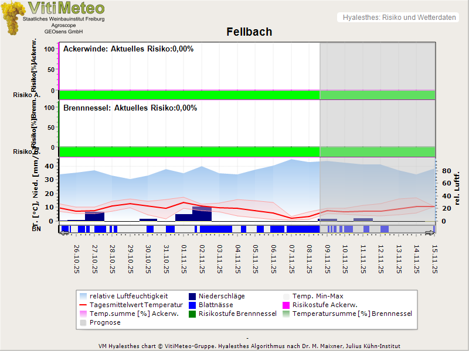
Task: Click the Ackerwinde green risk bar
Action: click(x=189, y=95)
